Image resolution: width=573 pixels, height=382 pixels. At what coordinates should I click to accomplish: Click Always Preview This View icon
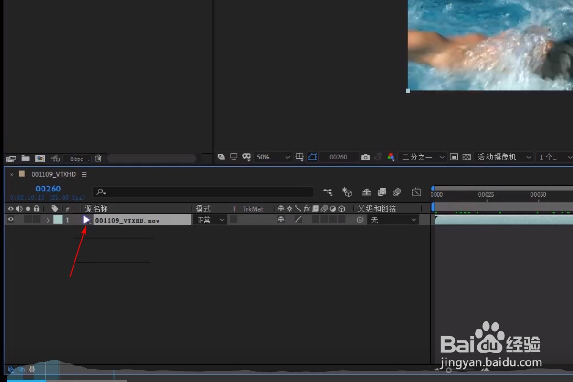tap(221, 157)
